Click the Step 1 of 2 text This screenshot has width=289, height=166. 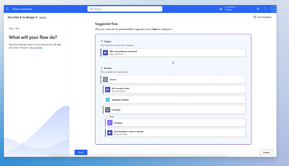point(14,29)
